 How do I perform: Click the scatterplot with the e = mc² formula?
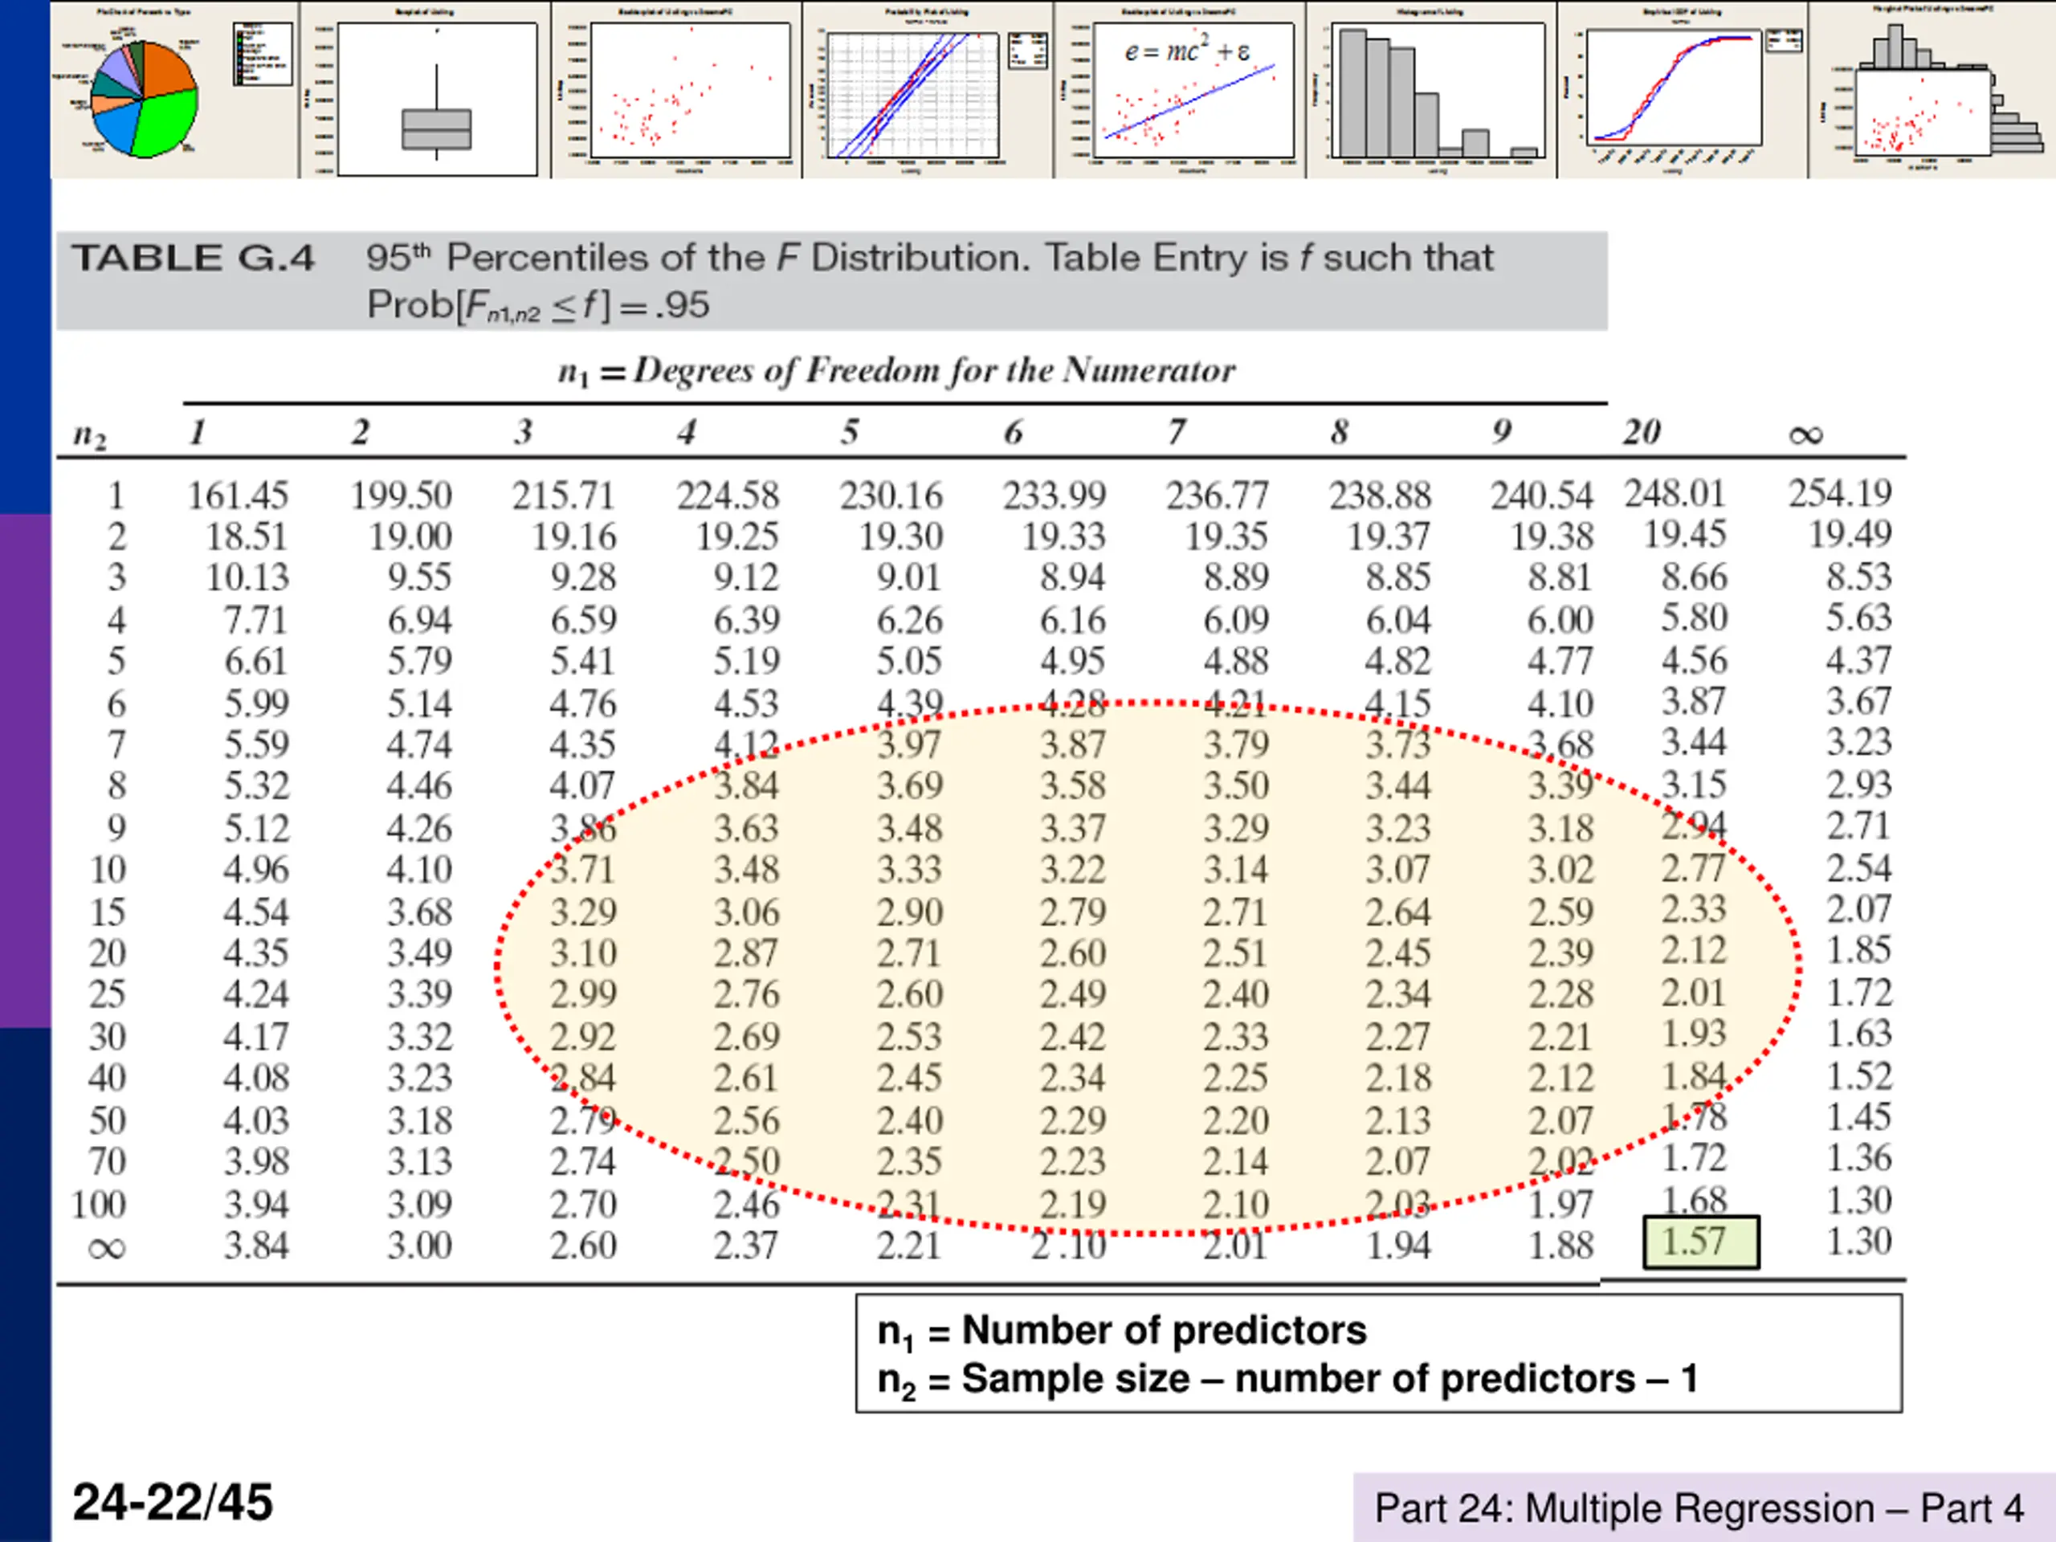tap(1181, 90)
